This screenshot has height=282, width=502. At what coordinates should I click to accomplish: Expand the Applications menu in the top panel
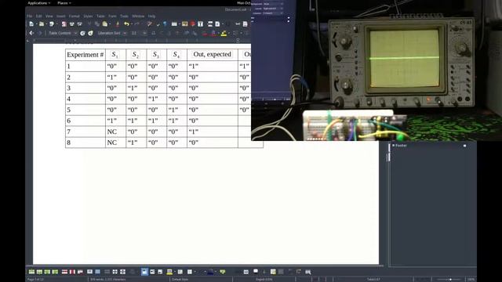[38, 3]
